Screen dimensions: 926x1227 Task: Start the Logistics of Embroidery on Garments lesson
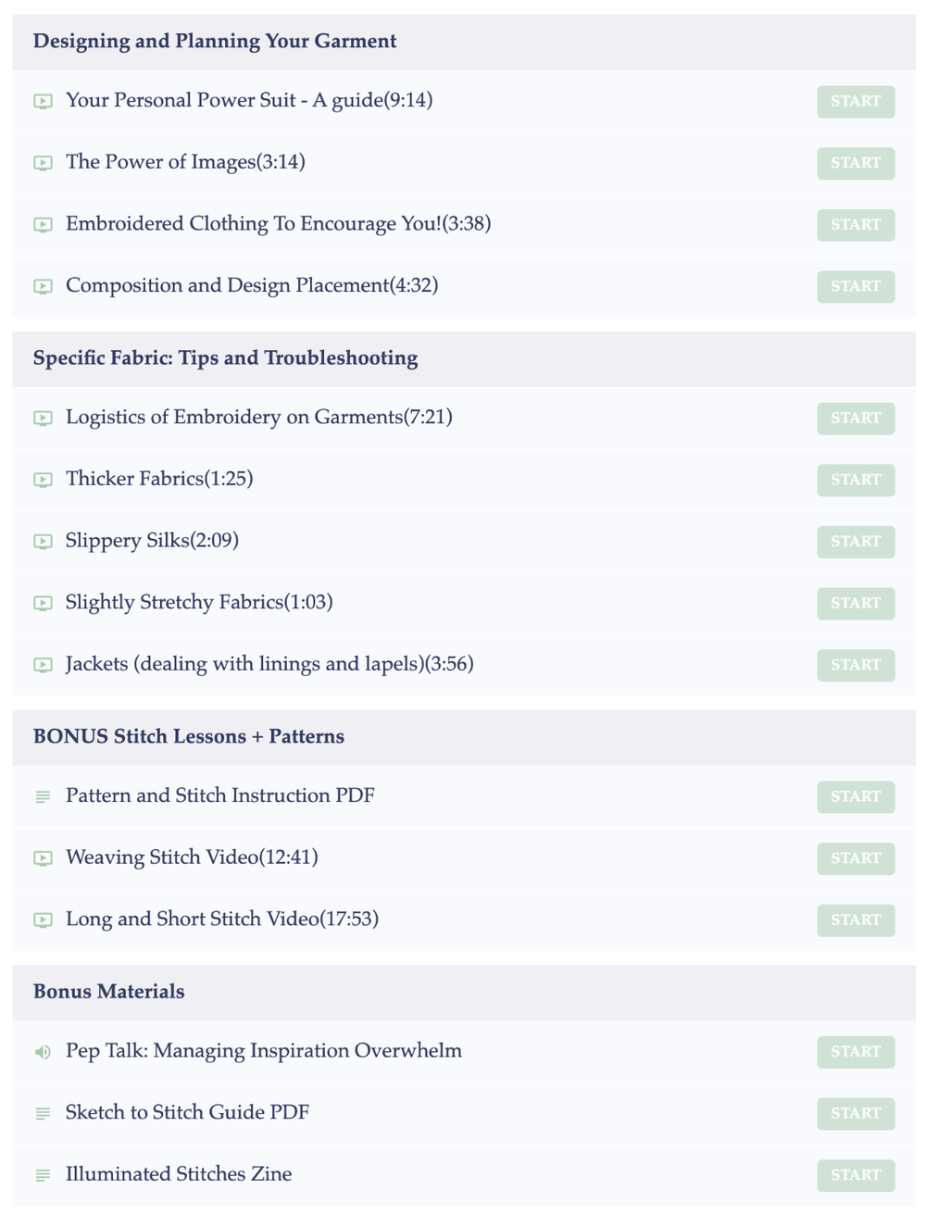856,419
